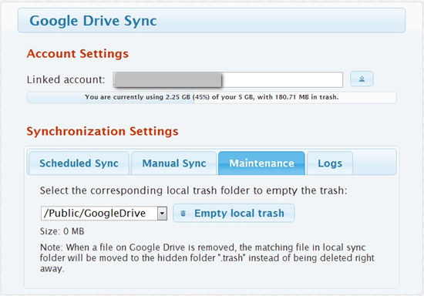The height and width of the screenshot is (296, 424).
Task: Click the Size: 0 MB text
Action: tap(62, 231)
